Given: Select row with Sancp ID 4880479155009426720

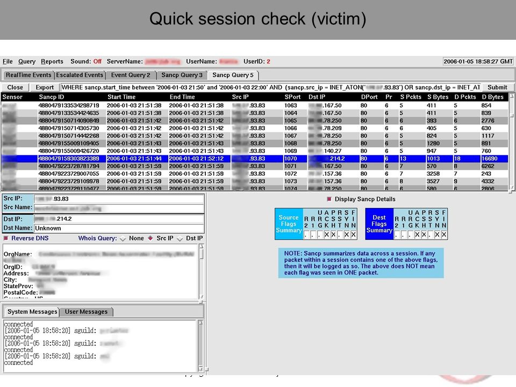Looking at the screenshot, I should pos(254,151).
